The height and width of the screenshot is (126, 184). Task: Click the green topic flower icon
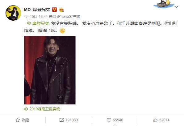tap(26, 109)
